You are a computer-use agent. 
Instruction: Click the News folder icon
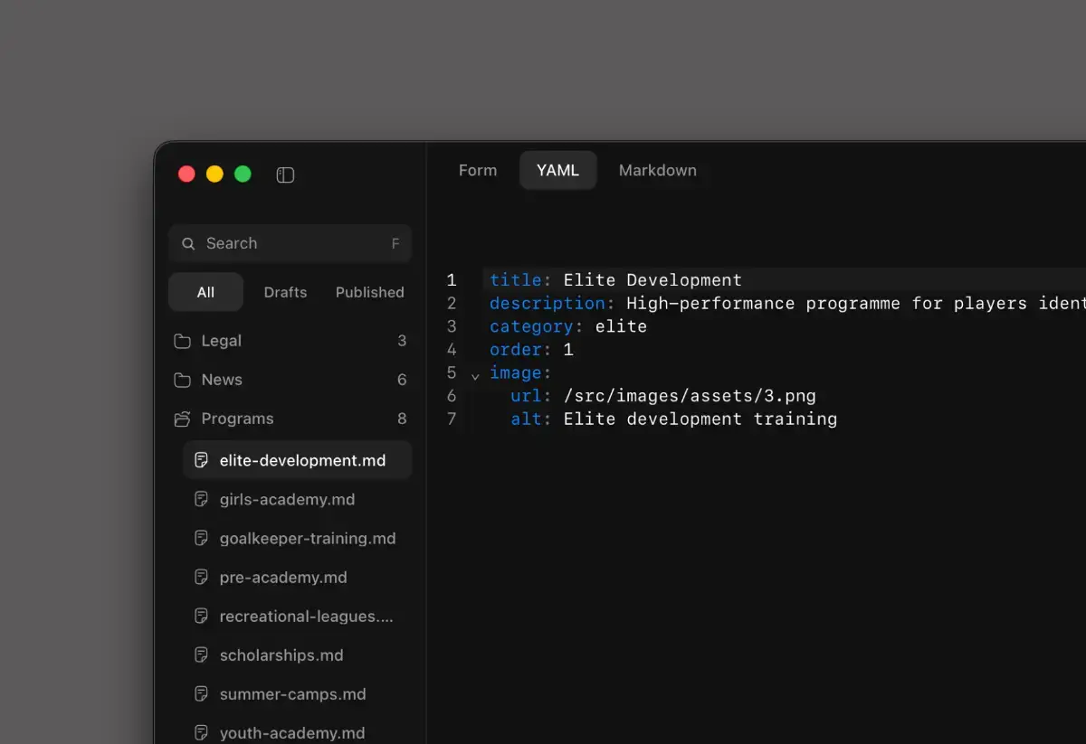click(182, 380)
